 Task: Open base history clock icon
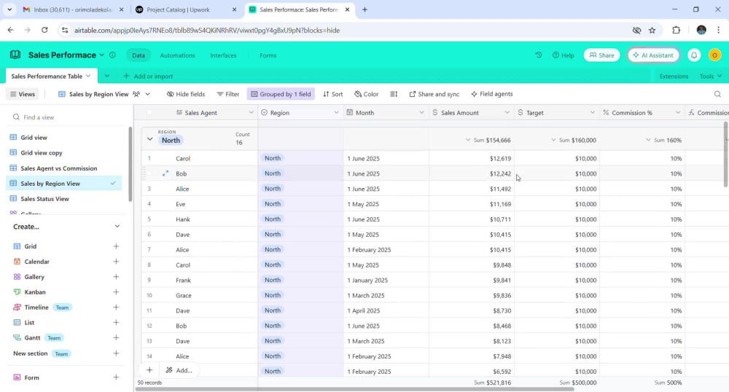click(539, 55)
